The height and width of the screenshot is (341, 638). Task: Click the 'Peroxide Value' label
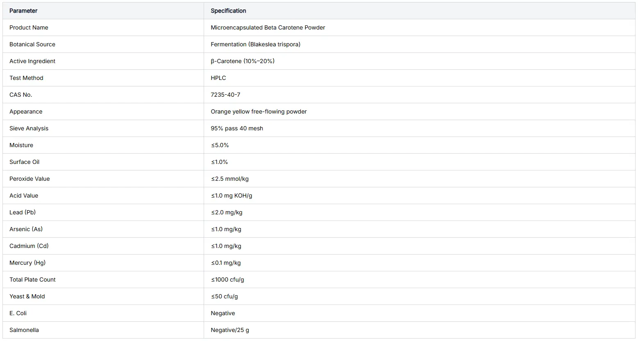point(30,179)
